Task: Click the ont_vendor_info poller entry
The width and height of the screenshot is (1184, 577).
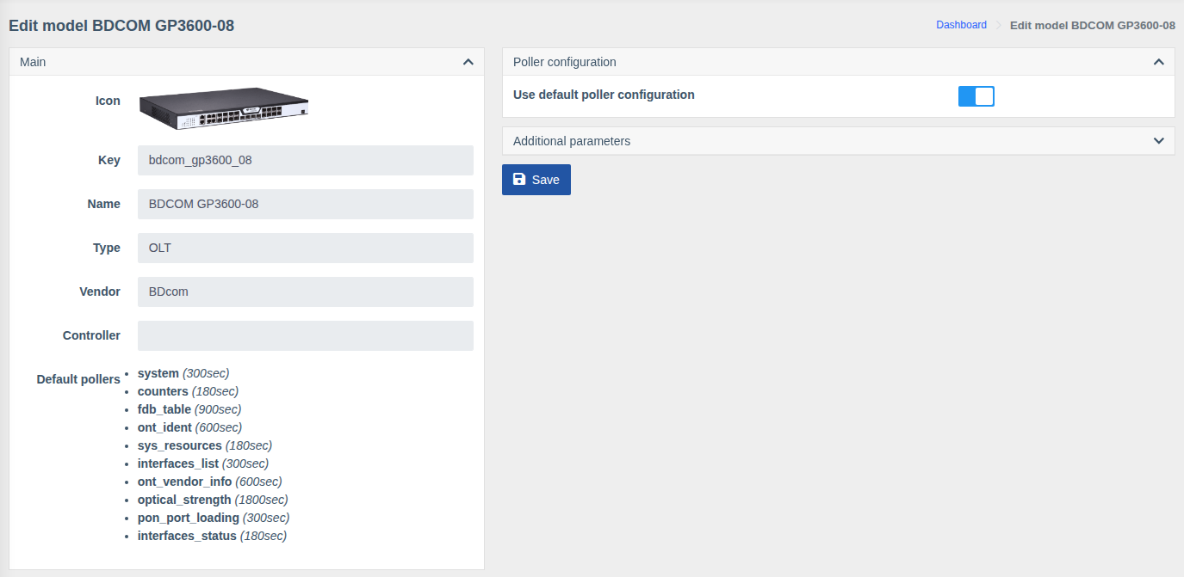Action: click(210, 482)
